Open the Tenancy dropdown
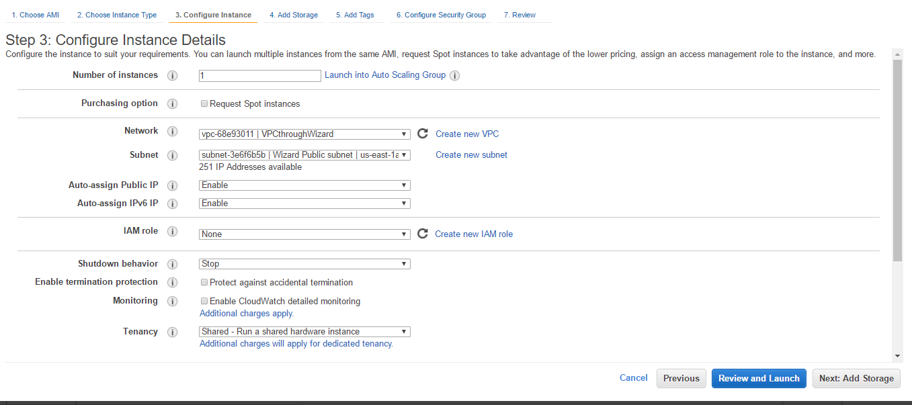The image size is (912, 405). tap(304, 331)
